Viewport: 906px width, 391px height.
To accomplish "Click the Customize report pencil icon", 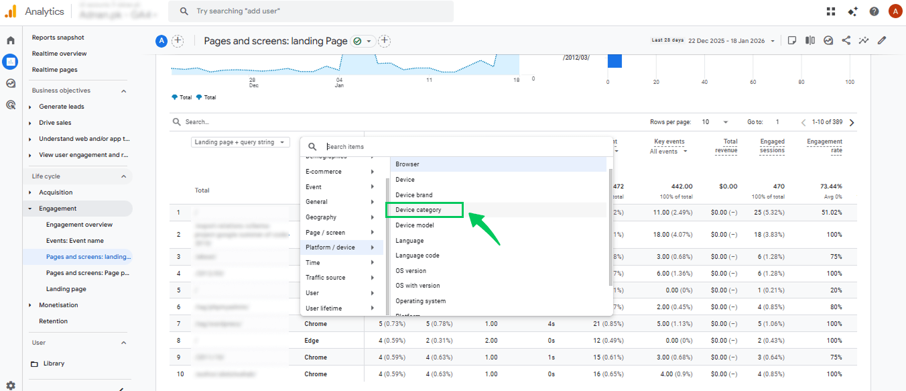I will [882, 41].
